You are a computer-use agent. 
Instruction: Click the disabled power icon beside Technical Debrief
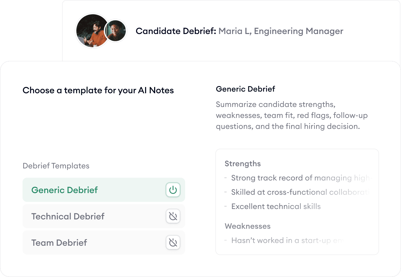click(x=173, y=216)
